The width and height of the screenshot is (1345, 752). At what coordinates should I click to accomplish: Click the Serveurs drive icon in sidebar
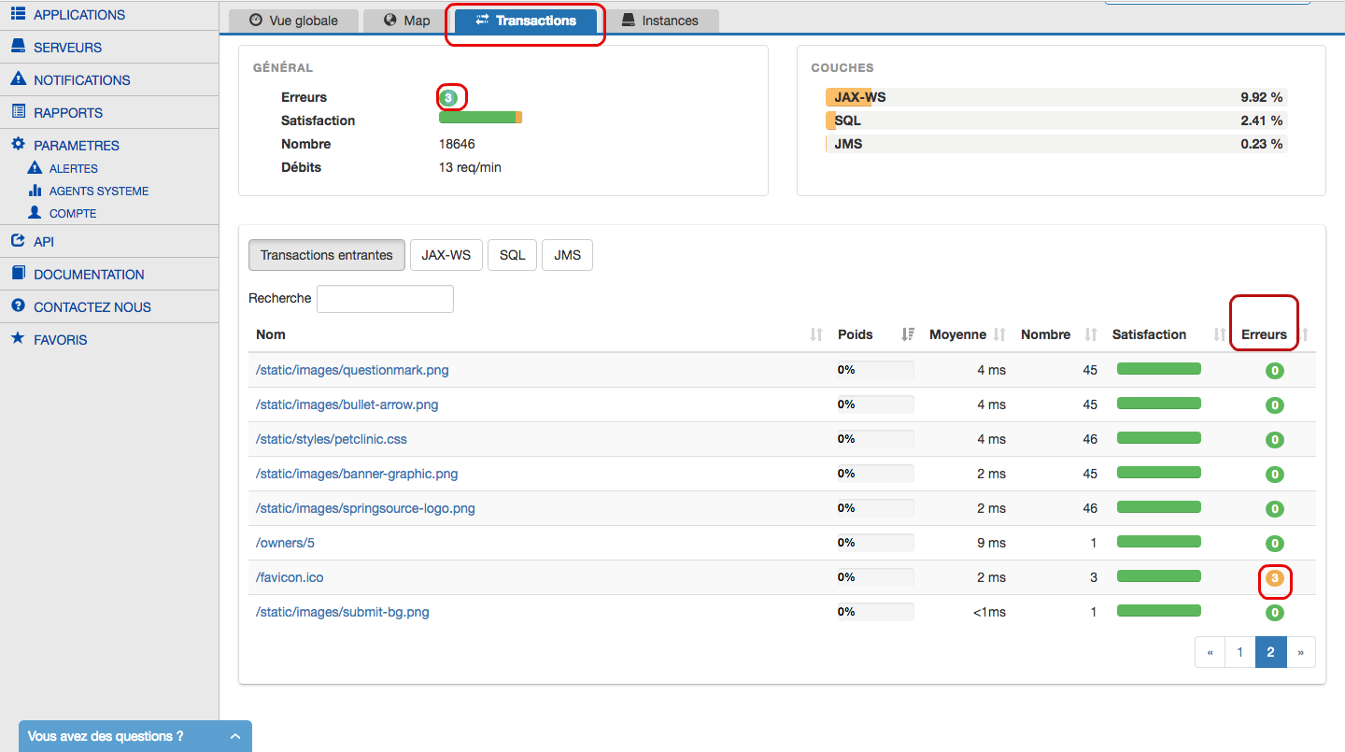18,47
